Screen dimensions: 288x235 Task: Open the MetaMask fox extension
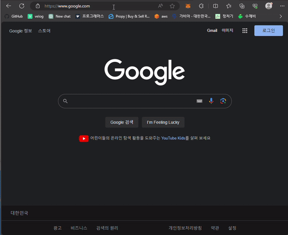click(x=188, y=6)
